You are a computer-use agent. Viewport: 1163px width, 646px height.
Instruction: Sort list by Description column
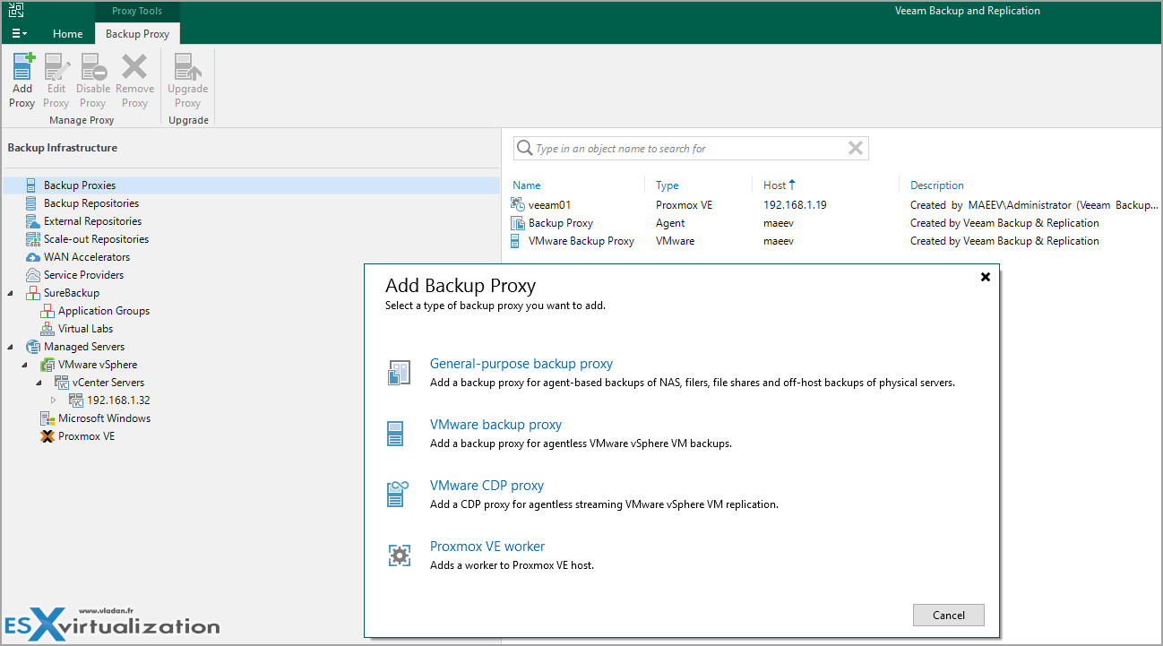[937, 185]
